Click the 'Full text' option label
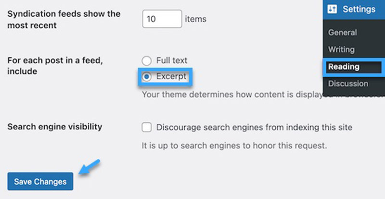Screen dimensions: 385x199 pyautogui.click(x=172, y=60)
